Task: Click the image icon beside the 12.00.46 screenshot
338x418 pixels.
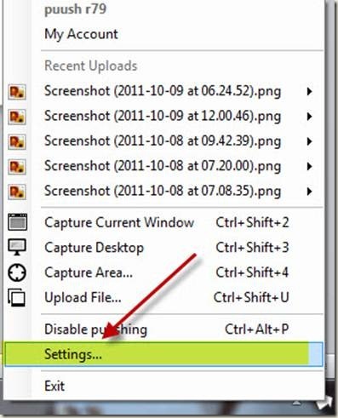Action: tap(17, 117)
